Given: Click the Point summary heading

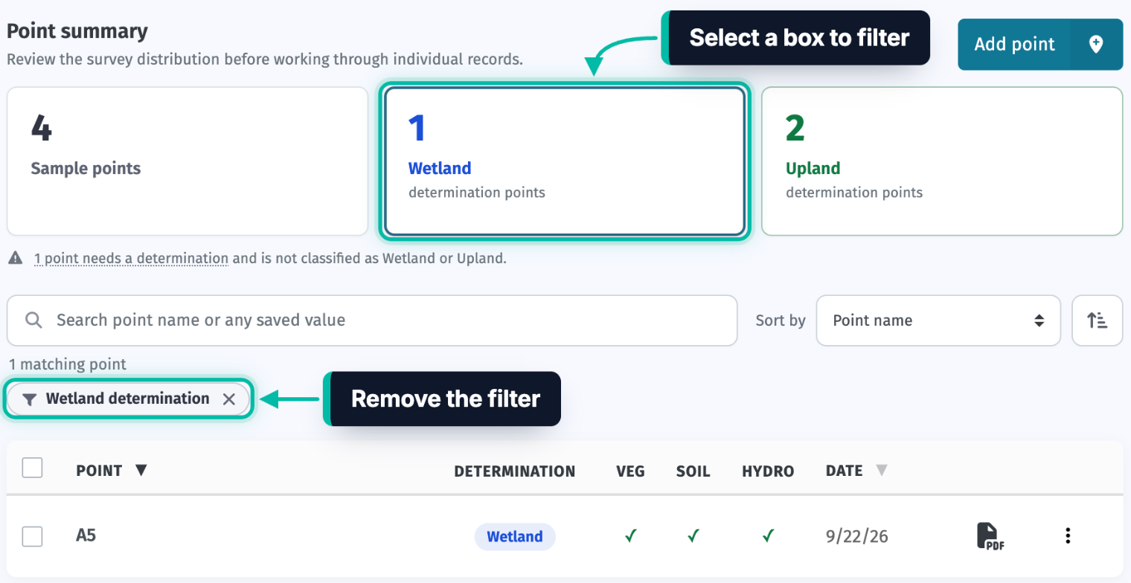Looking at the screenshot, I should [x=77, y=31].
